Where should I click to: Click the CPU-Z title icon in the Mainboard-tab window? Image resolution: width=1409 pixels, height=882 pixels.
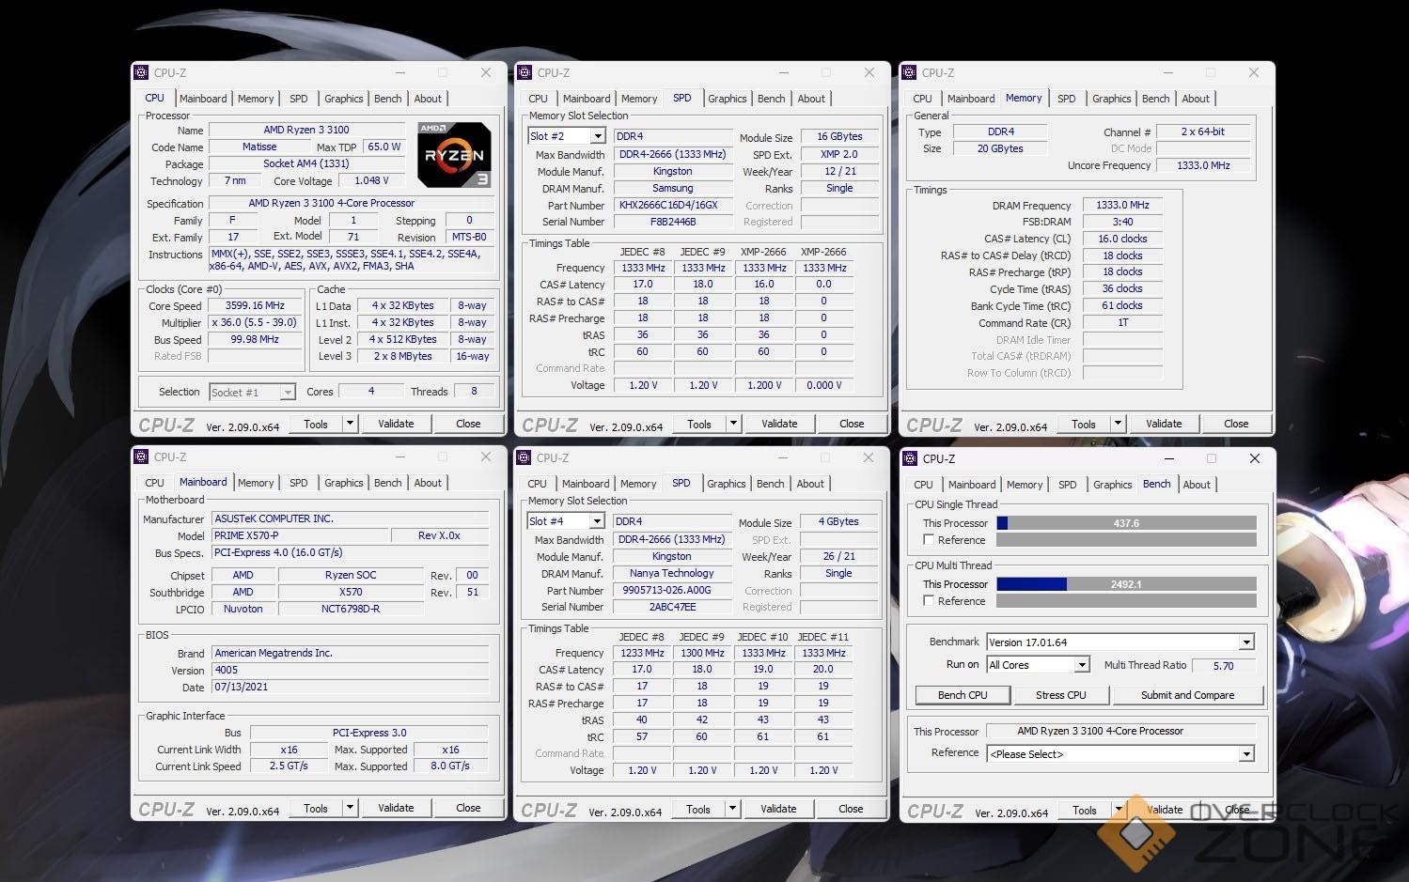point(141,456)
